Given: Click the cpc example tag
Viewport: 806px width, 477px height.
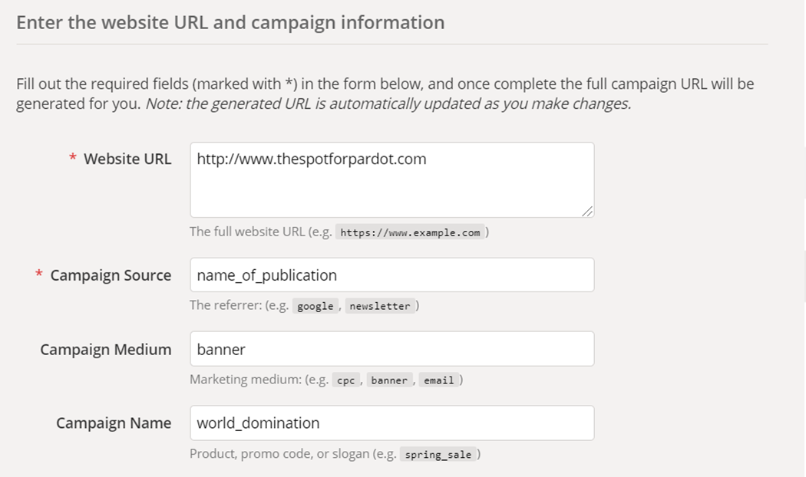Looking at the screenshot, I should coord(346,380).
